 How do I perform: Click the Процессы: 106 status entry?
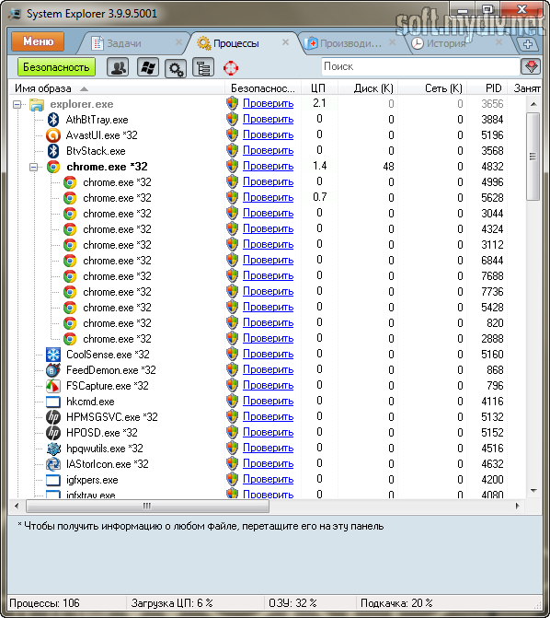(x=44, y=603)
